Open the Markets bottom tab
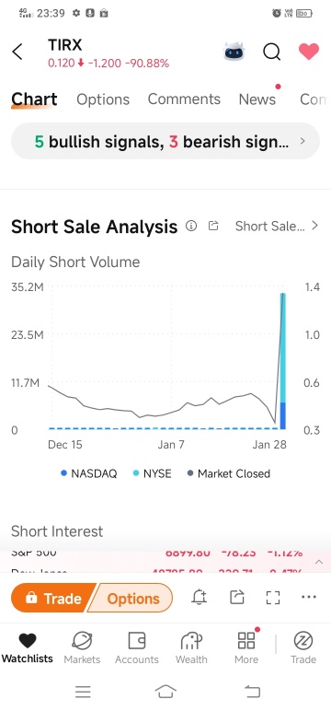 point(82,647)
